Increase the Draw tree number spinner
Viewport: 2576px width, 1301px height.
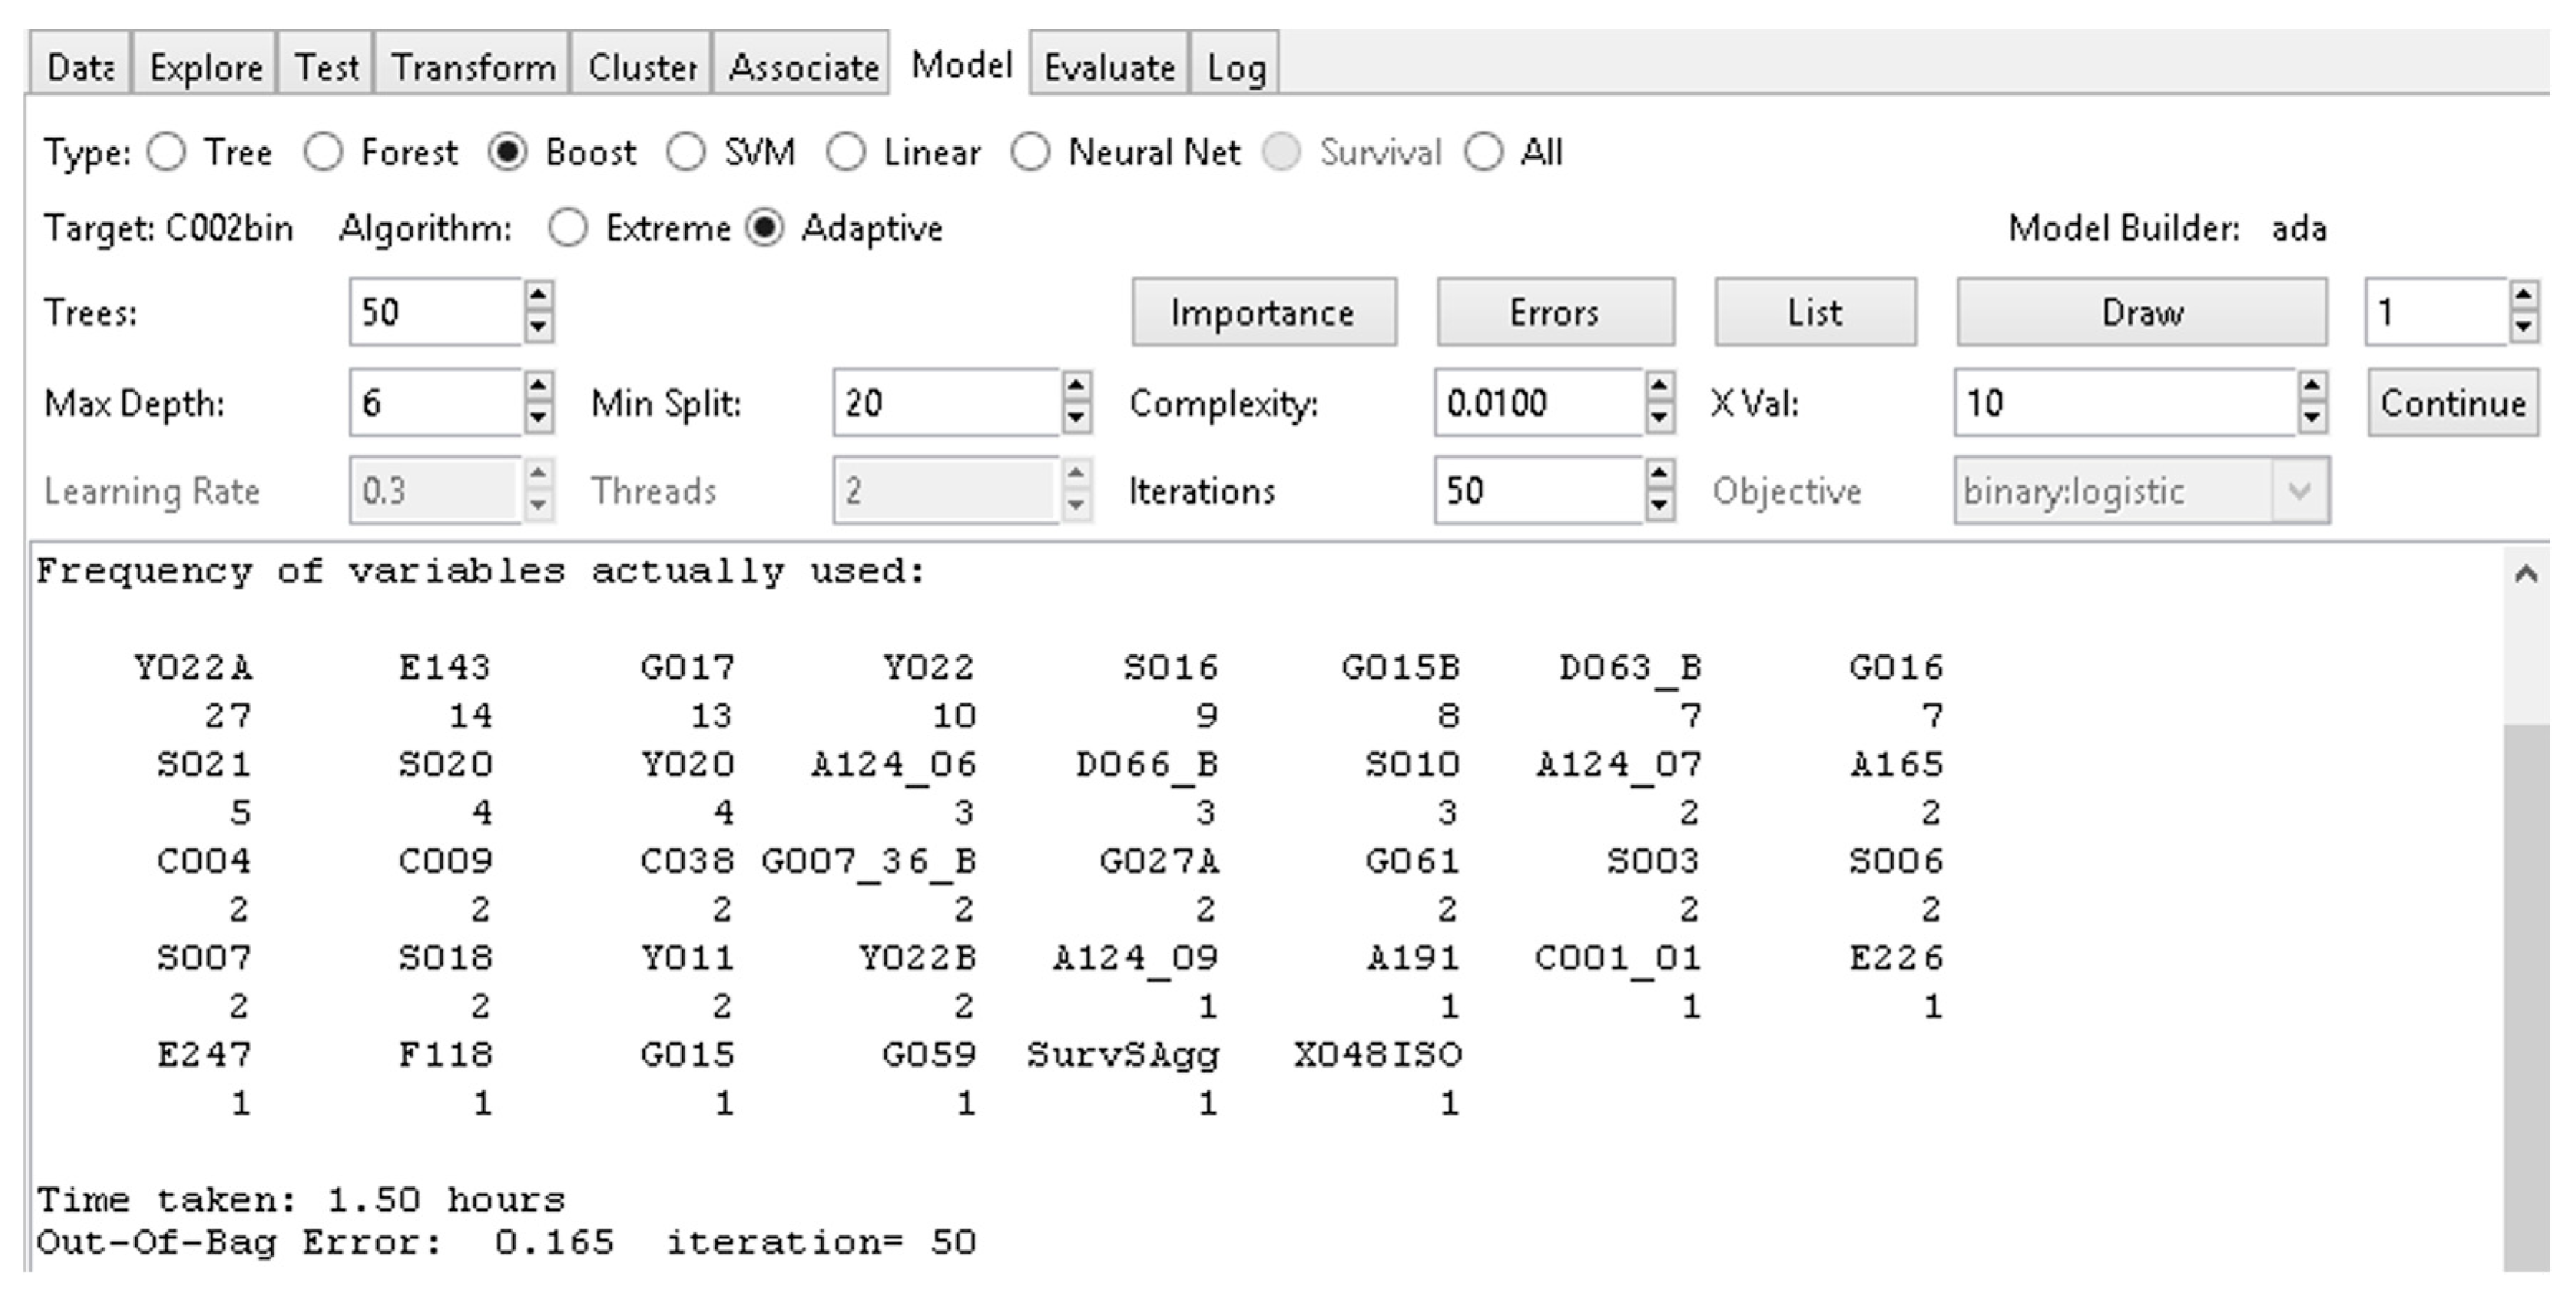point(2523,296)
